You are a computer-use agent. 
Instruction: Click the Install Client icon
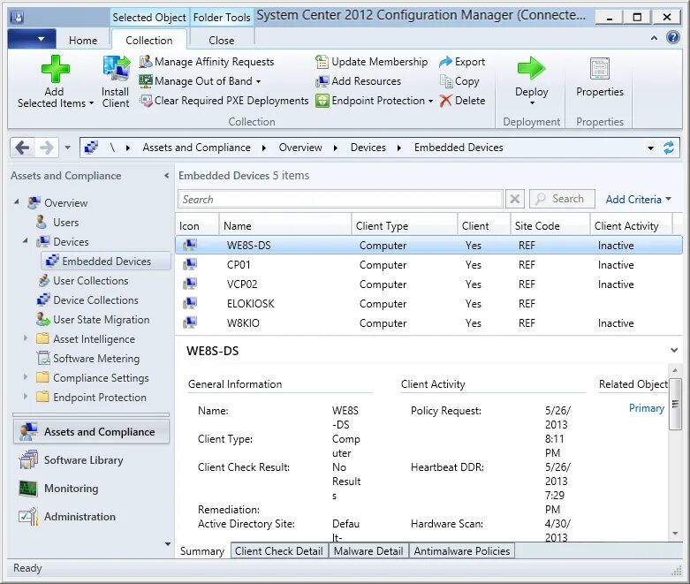116,69
